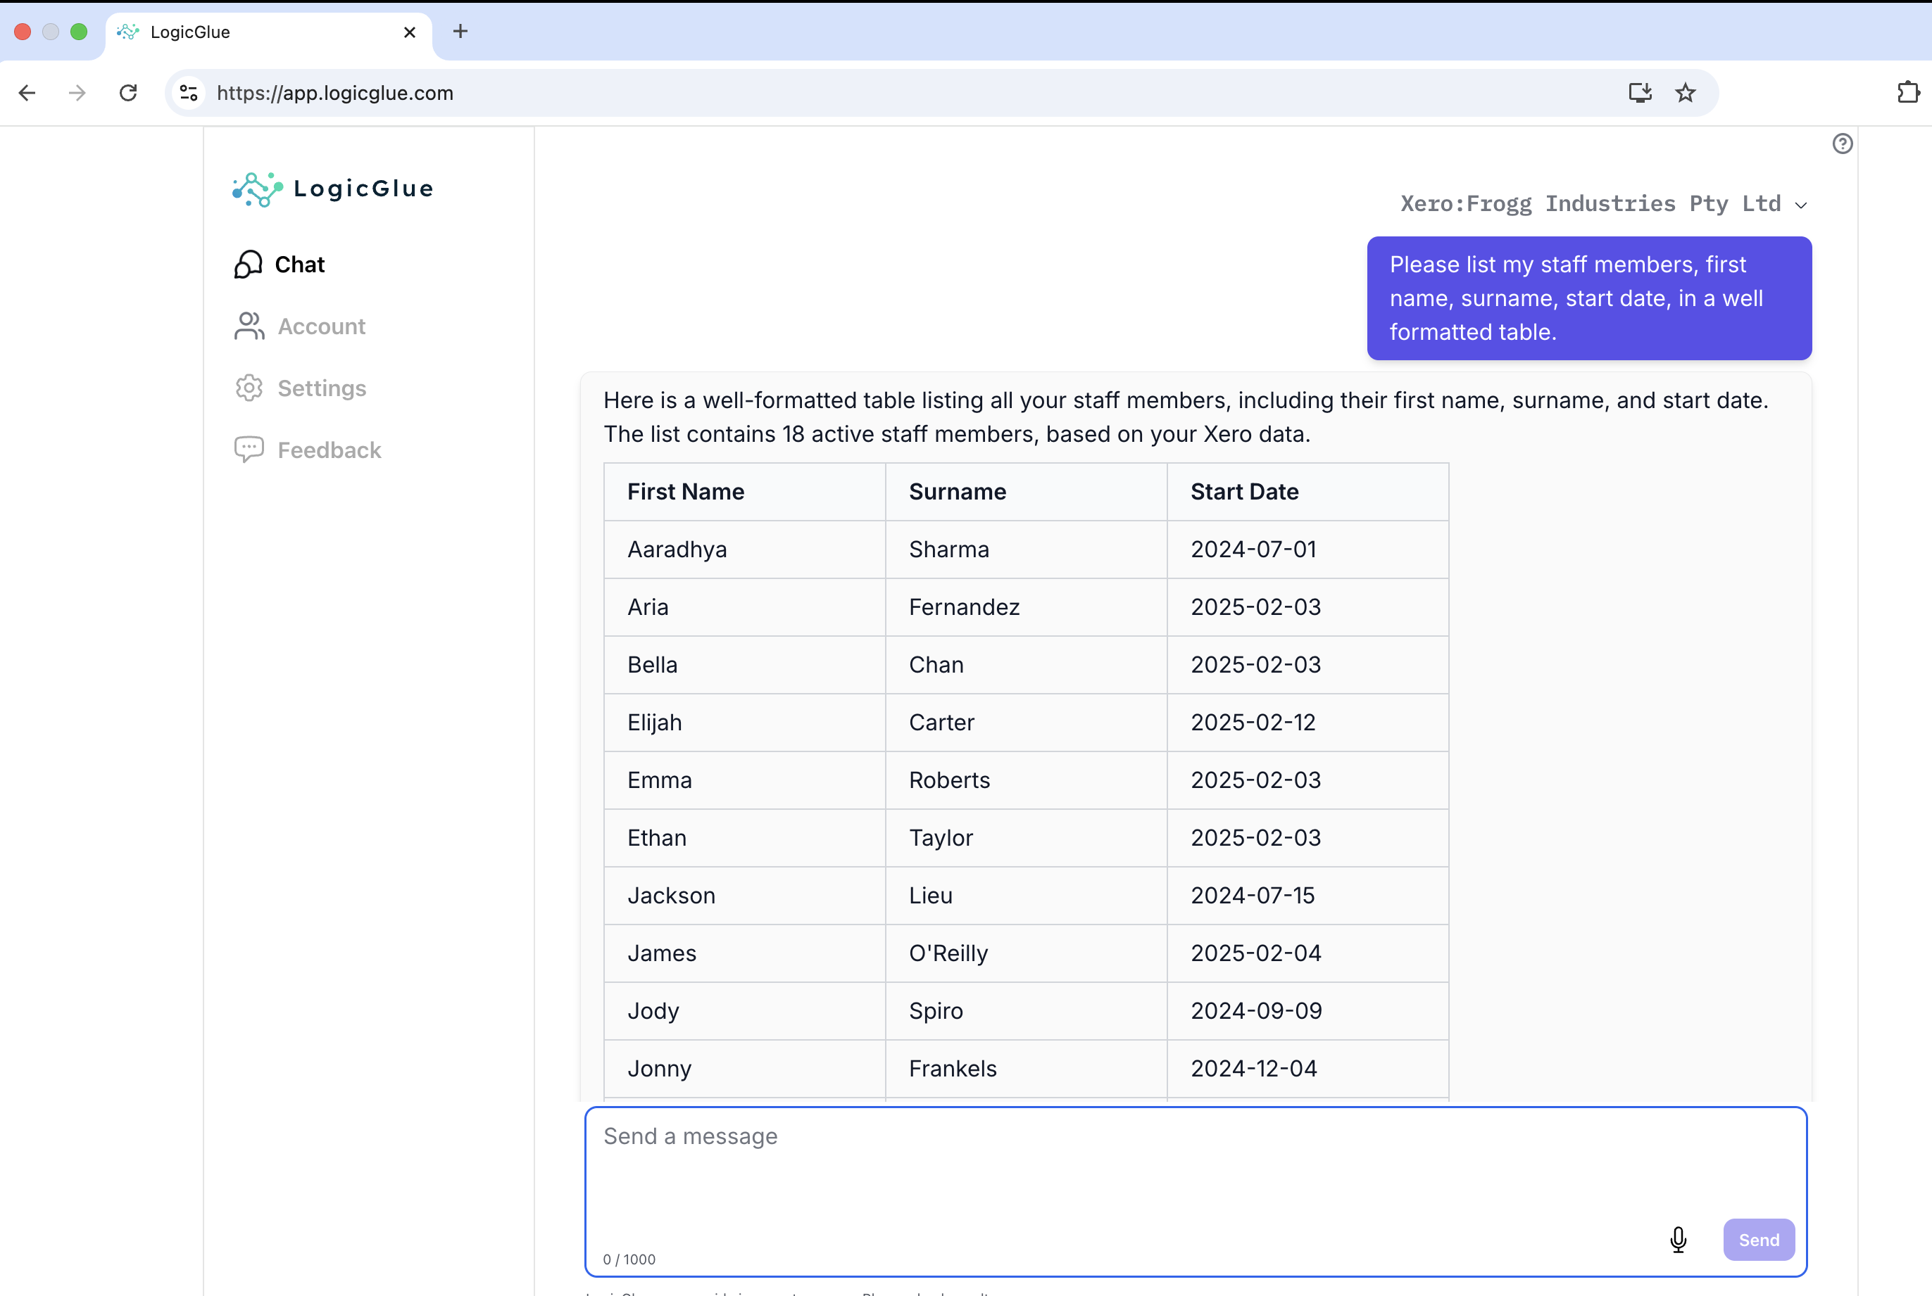
Task: Click the 2024-12-04 start date
Action: pyautogui.click(x=1307, y=1069)
